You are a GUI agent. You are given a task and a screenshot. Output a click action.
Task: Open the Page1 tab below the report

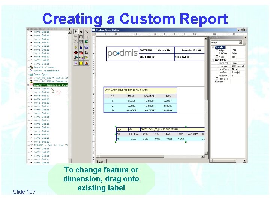101,162
